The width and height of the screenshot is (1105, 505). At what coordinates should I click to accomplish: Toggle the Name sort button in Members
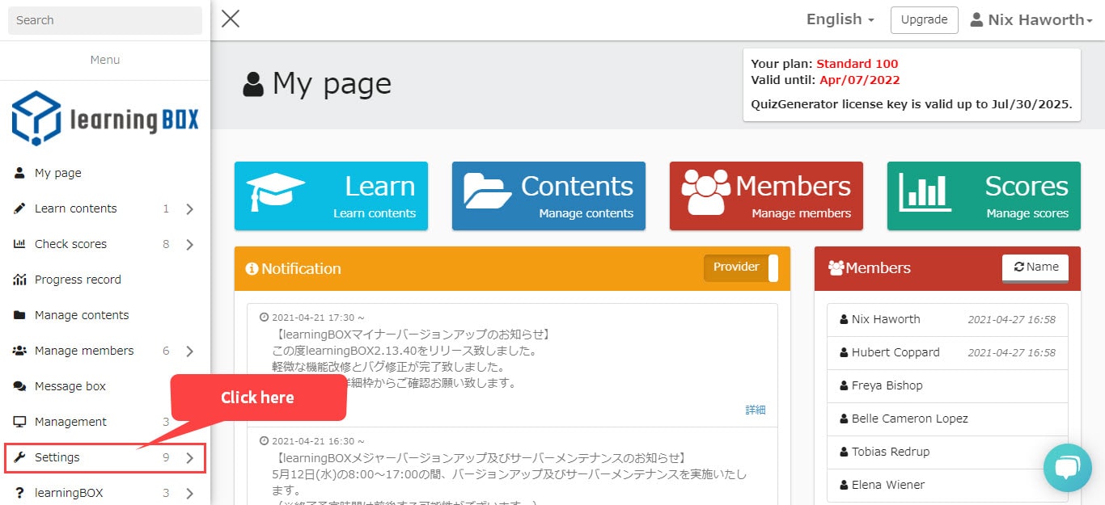pyautogui.click(x=1035, y=267)
